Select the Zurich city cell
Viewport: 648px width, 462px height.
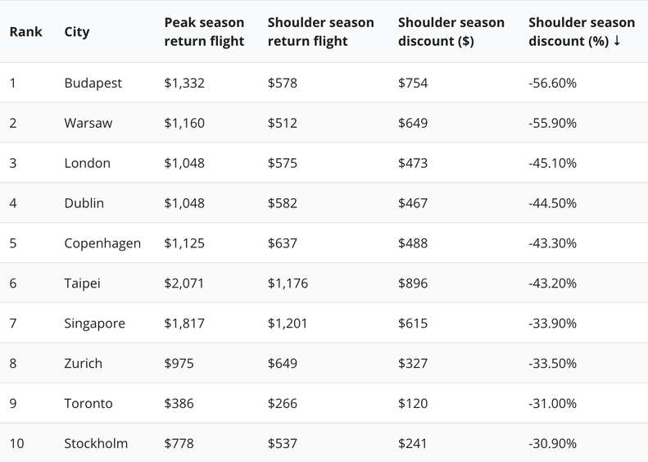click(83, 364)
